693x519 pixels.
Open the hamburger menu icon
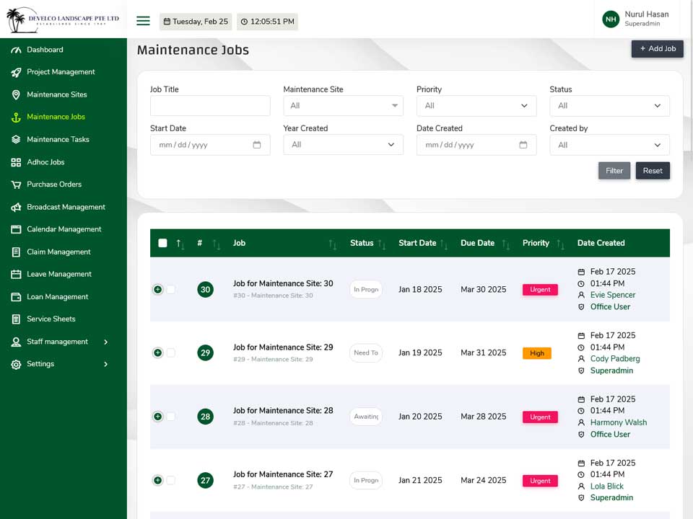point(143,21)
